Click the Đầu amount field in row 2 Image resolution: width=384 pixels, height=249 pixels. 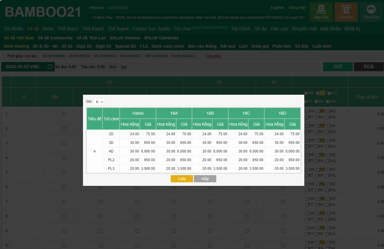(53, 129)
